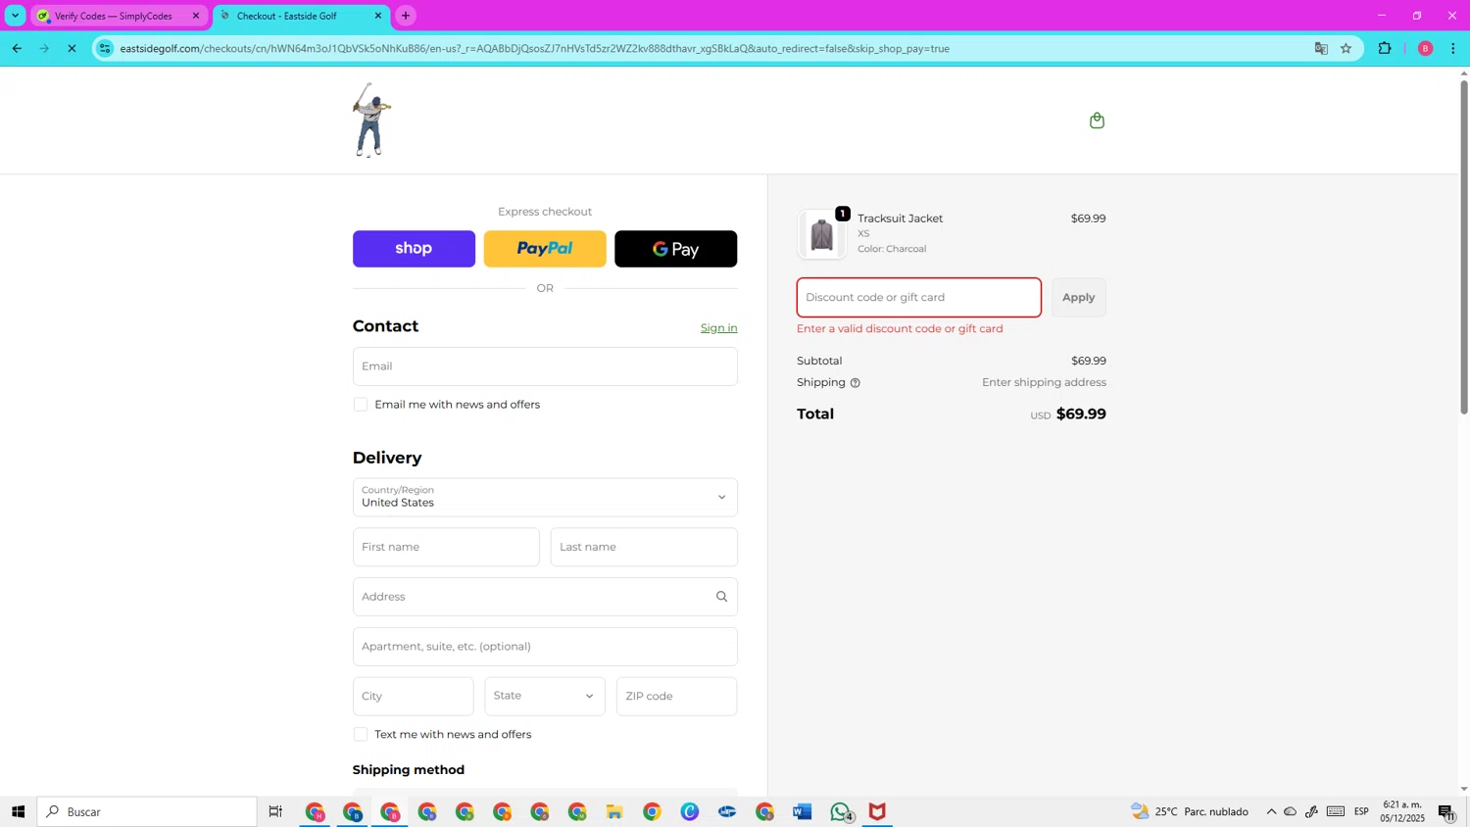Image resolution: width=1470 pixels, height=827 pixels.
Task: Click the shipping help question-mark icon
Action: pyautogui.click(x=855, y=383)
